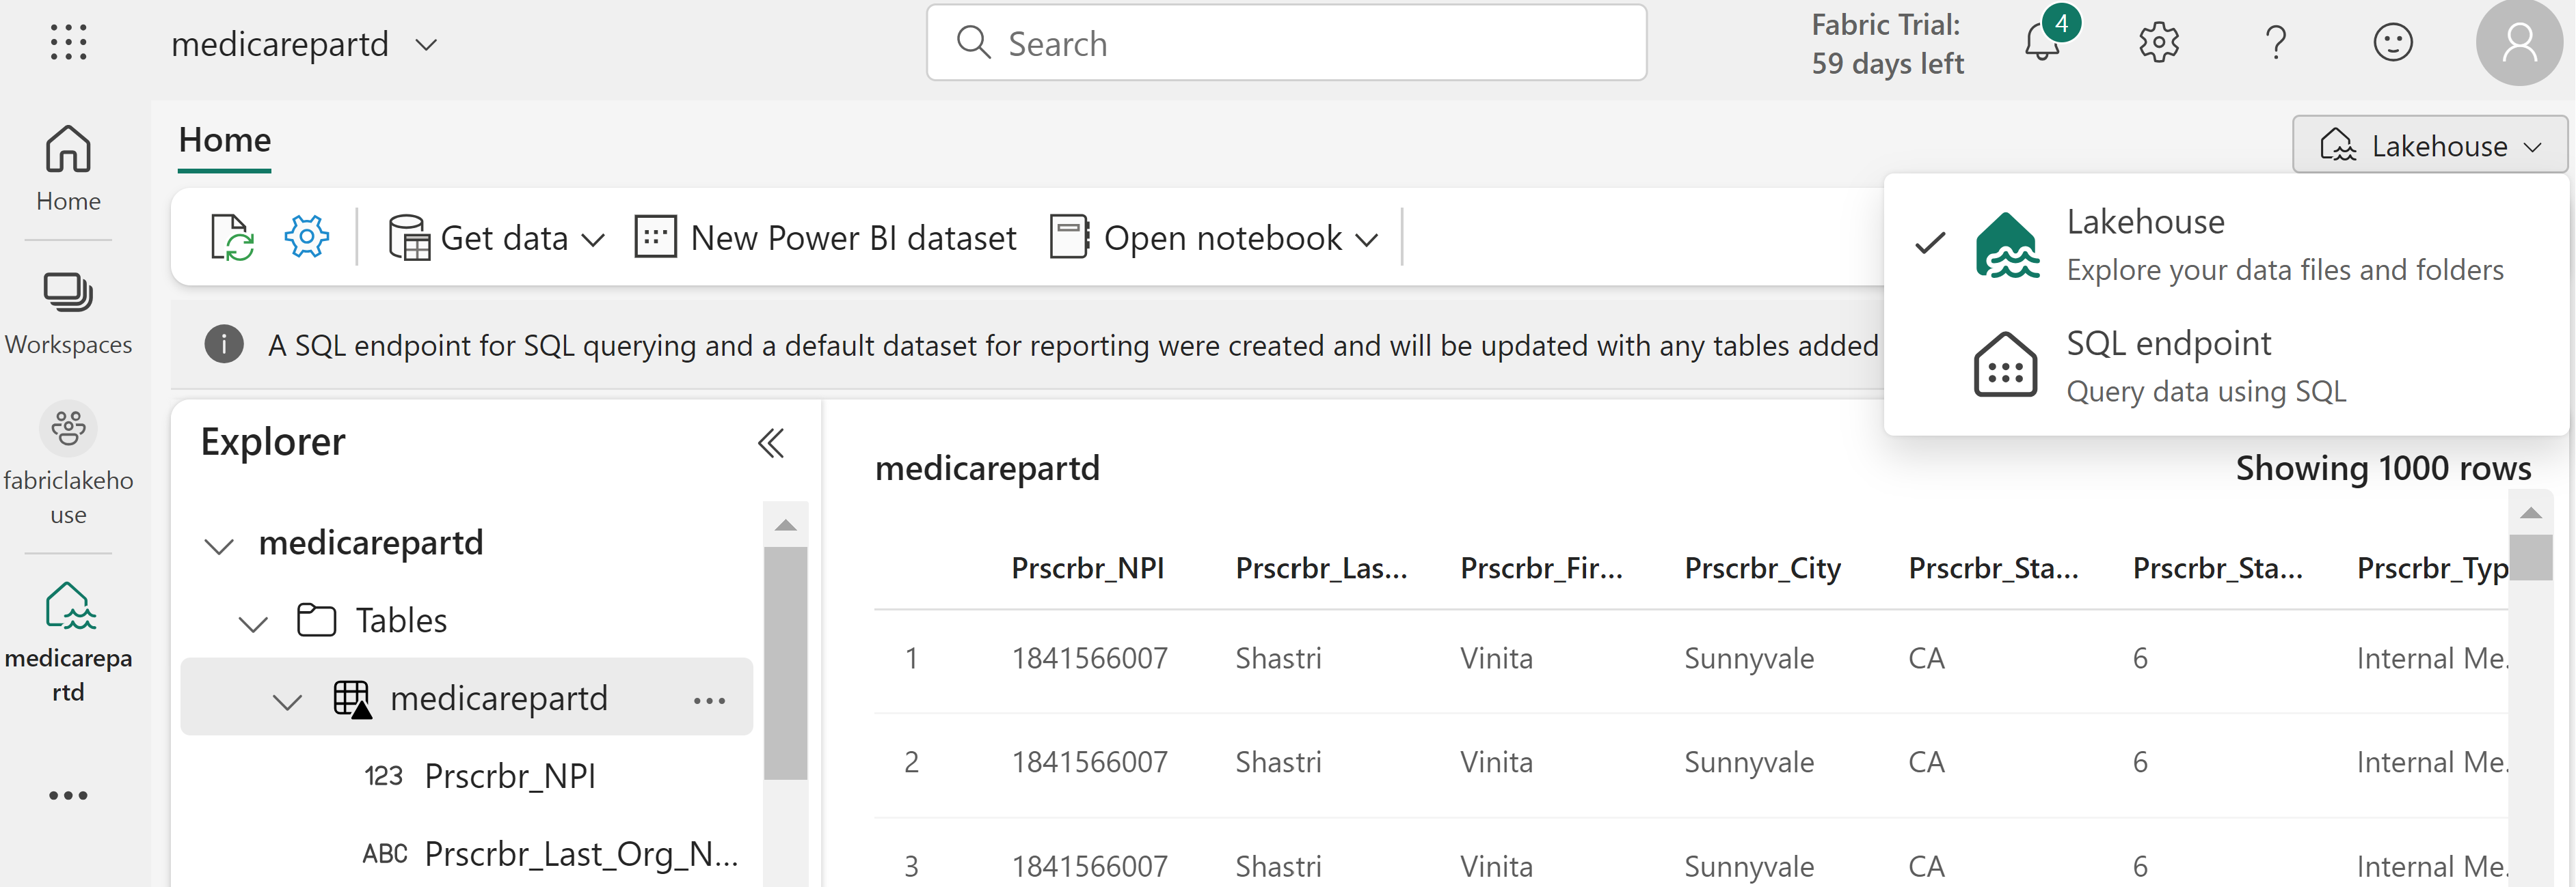This screenshot has width=2576, height=887.
Task: Open the app launcher grid
Action: [68, 43]
